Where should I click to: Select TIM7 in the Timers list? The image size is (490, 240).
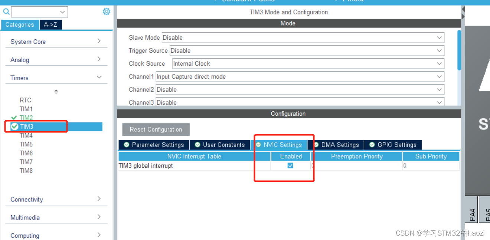[26, 162]
